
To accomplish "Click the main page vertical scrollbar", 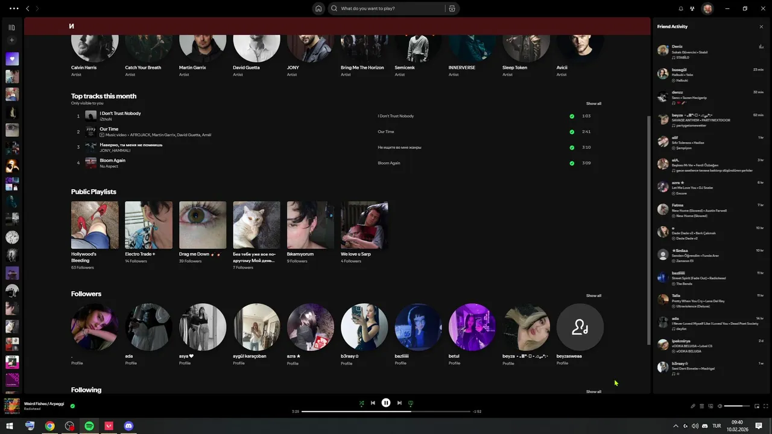I will (x=649, y=229).
